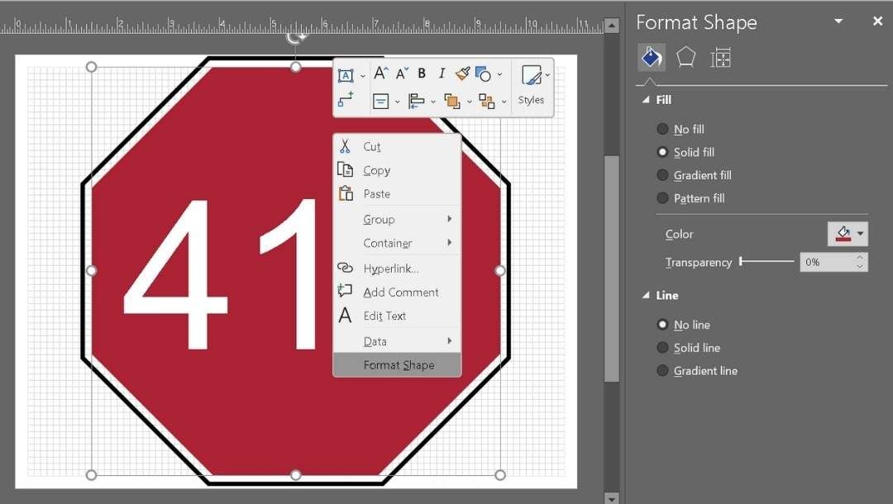
Task: Collapse the Fill section
Action: [x=647, y=99]
